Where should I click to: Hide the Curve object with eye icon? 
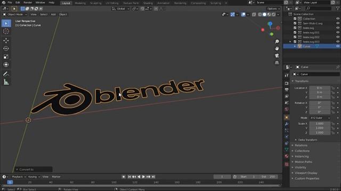[x=338, y=46]
